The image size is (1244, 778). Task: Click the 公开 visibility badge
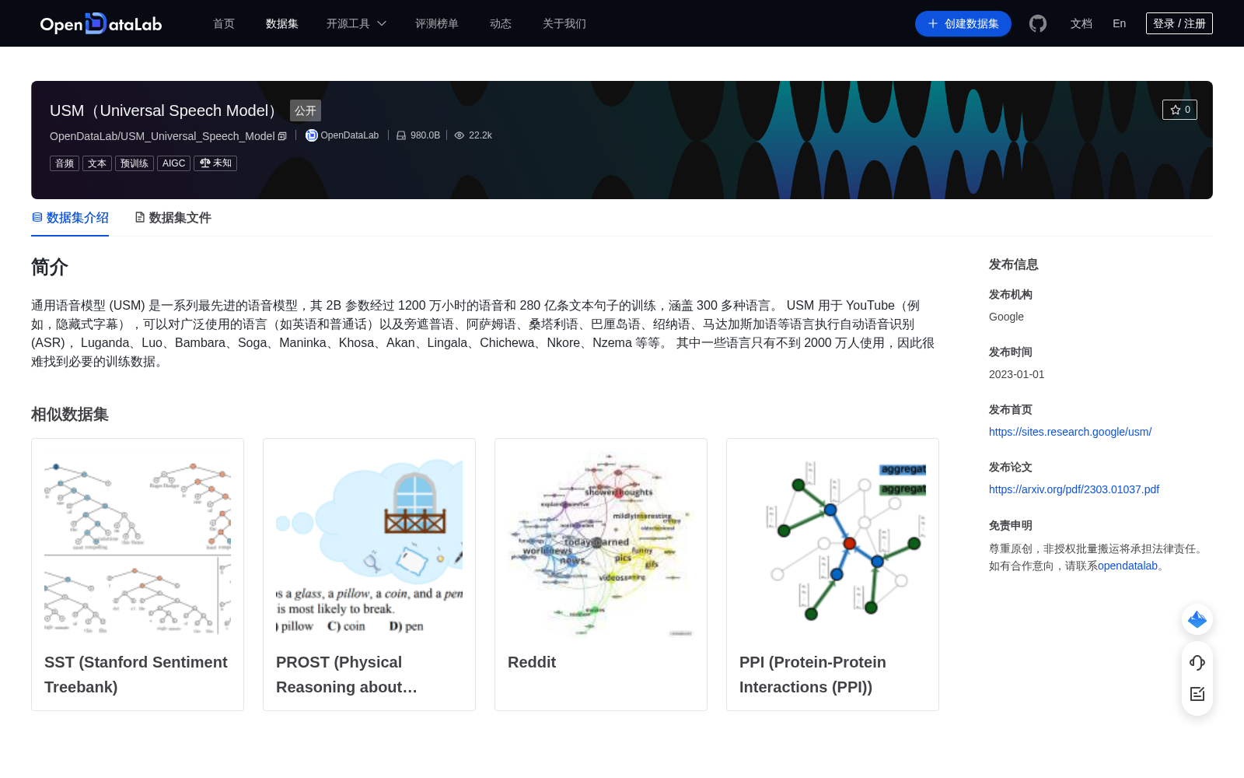tap(306, 110)
